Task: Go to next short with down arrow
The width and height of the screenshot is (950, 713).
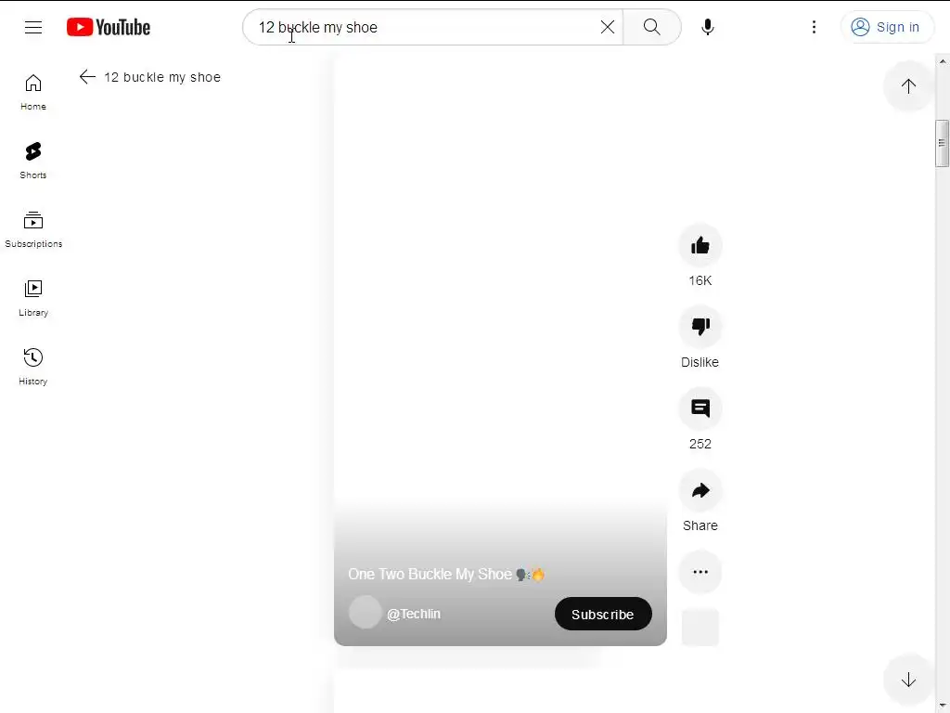Action: click(907, 681)
